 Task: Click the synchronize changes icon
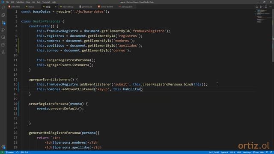[18, 152]
